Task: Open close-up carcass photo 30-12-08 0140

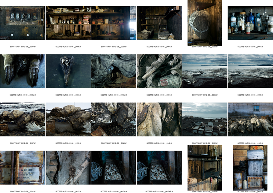Action: click(x=114, y=119)
